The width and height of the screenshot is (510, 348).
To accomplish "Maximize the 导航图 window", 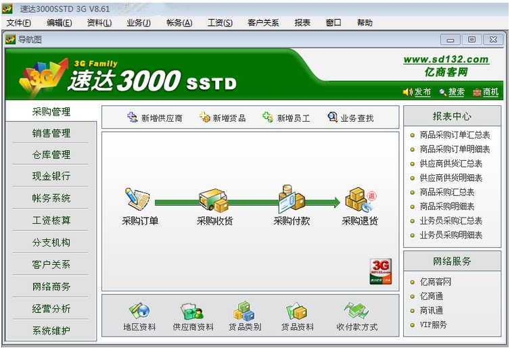I will pos(471,40).
